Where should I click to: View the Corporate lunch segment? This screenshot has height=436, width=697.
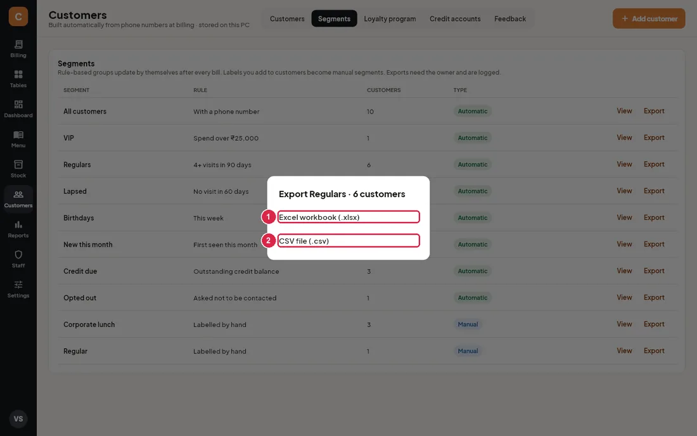[x=624, y=324]
